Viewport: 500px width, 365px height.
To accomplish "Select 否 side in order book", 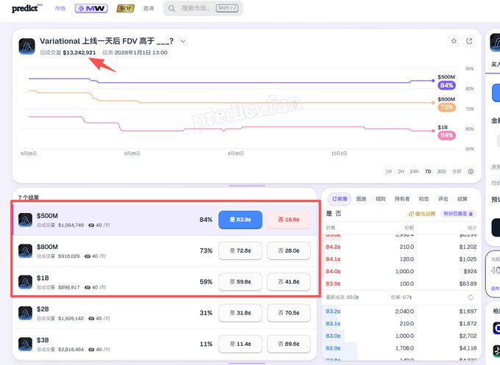I will pyautogui.click(x=338, y=214).
